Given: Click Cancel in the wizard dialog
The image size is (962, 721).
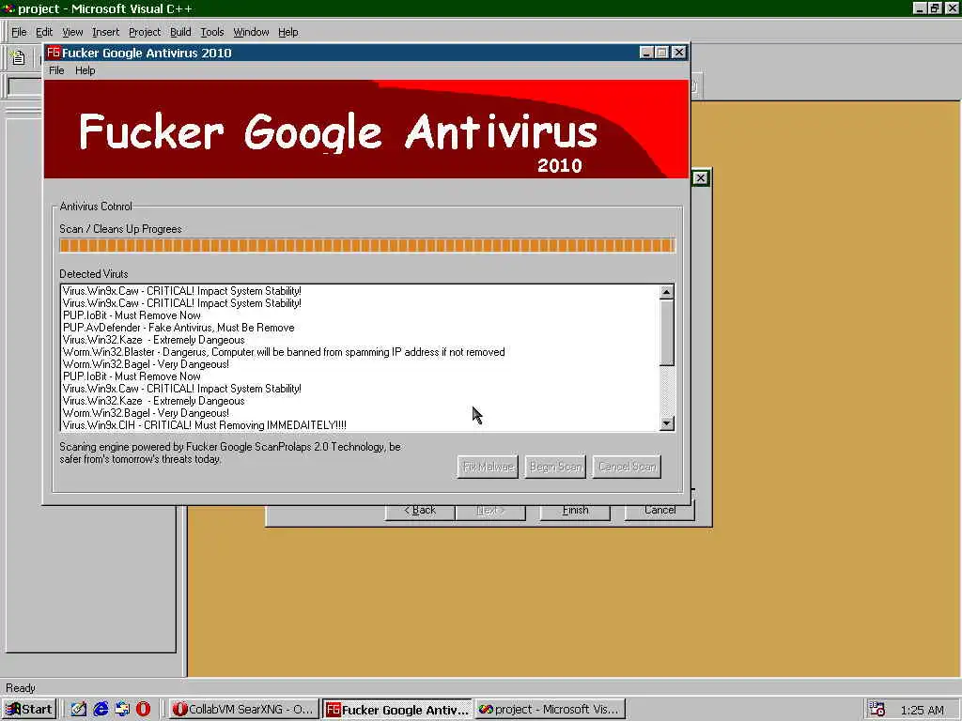Looking at the screenshot, I should pos(659,511).
